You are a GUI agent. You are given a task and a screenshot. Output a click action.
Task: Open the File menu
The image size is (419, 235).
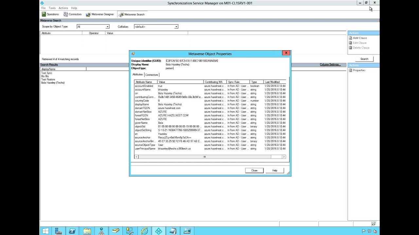click(44, 8)
